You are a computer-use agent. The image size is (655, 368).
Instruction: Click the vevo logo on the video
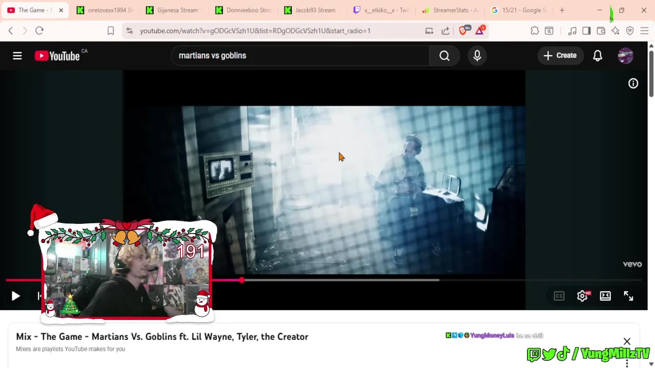coord(632,264)
